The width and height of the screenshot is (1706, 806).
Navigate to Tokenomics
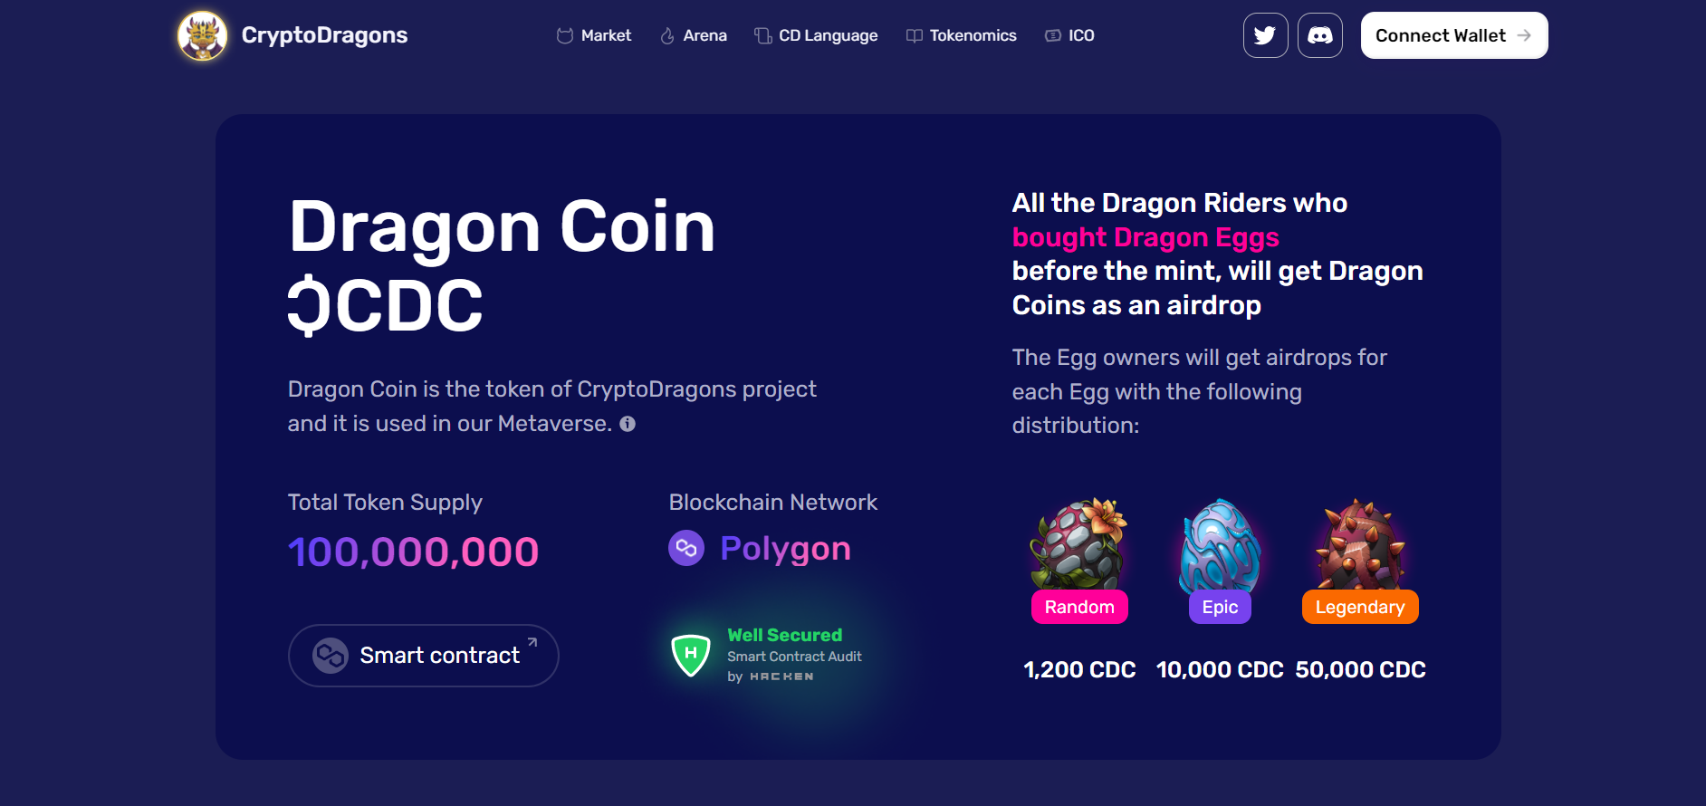962,36
